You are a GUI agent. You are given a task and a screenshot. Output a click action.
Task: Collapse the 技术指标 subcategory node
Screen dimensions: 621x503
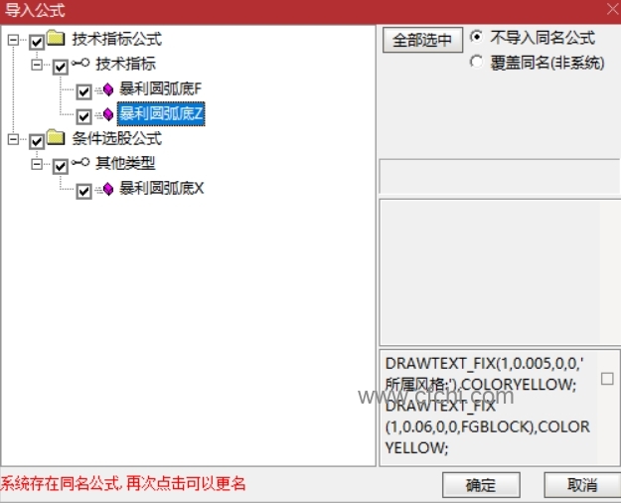[x=37, y=65]
